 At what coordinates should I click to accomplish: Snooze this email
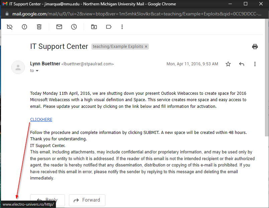coord(74,27)
